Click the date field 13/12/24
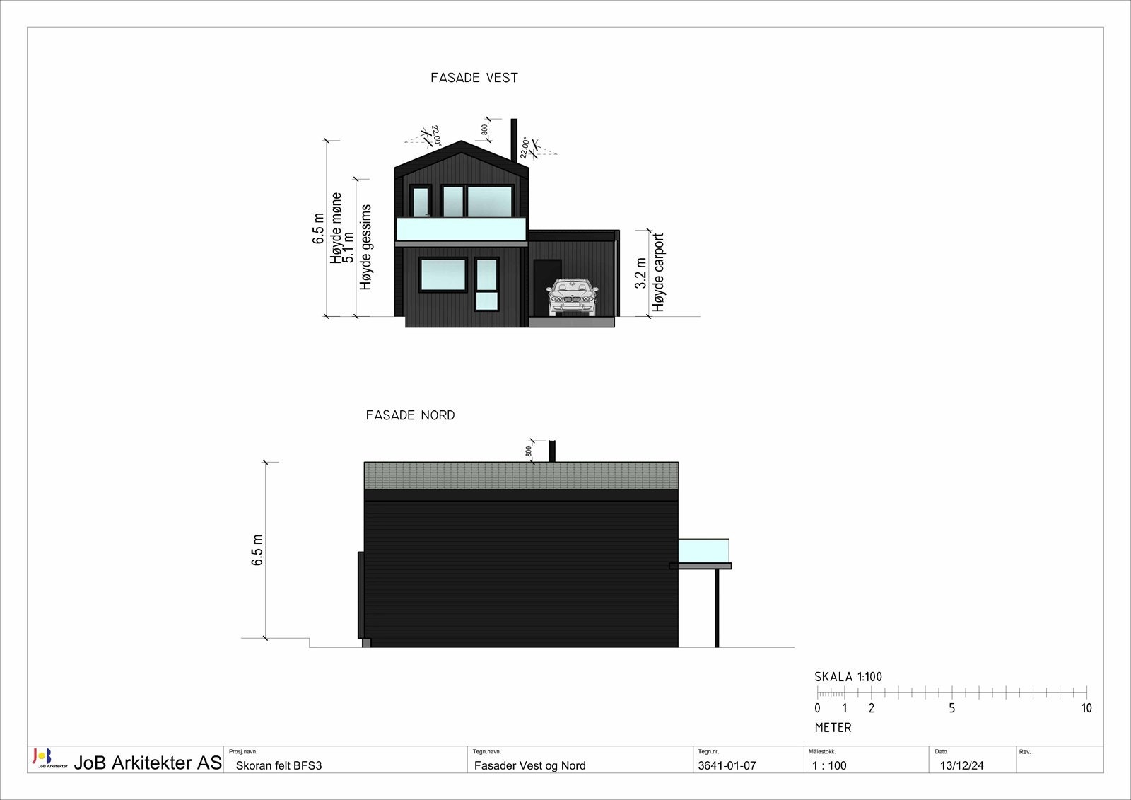Viewport: 1131px width, 800px height. click(962, 765)
